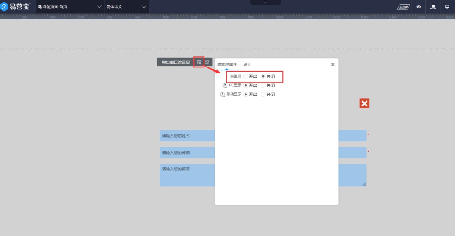
Task: Select 关闭 for PC显示
Action: (x=264, y=85)
